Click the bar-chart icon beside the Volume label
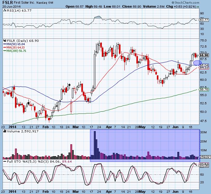211x194 pixels. (5, 131)
